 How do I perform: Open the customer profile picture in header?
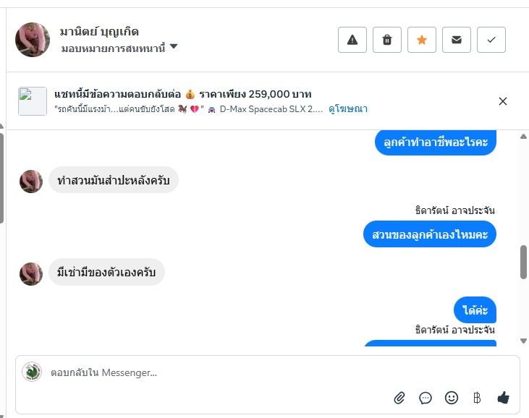click(33, 40)
